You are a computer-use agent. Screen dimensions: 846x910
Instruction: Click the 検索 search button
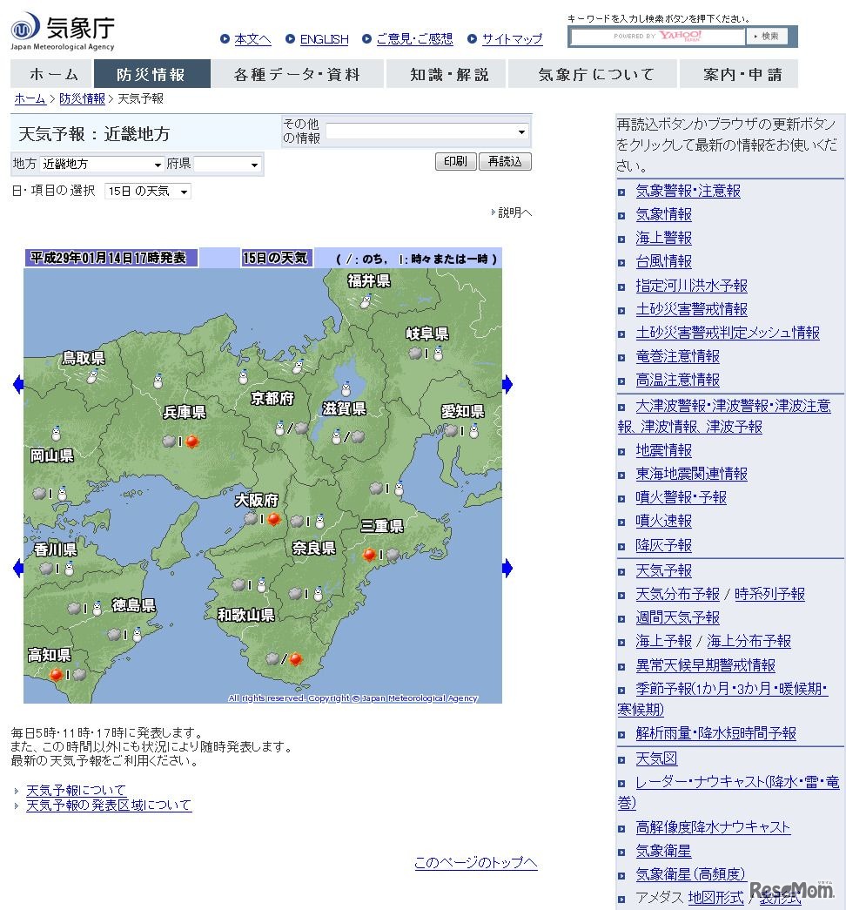(767, 36)
